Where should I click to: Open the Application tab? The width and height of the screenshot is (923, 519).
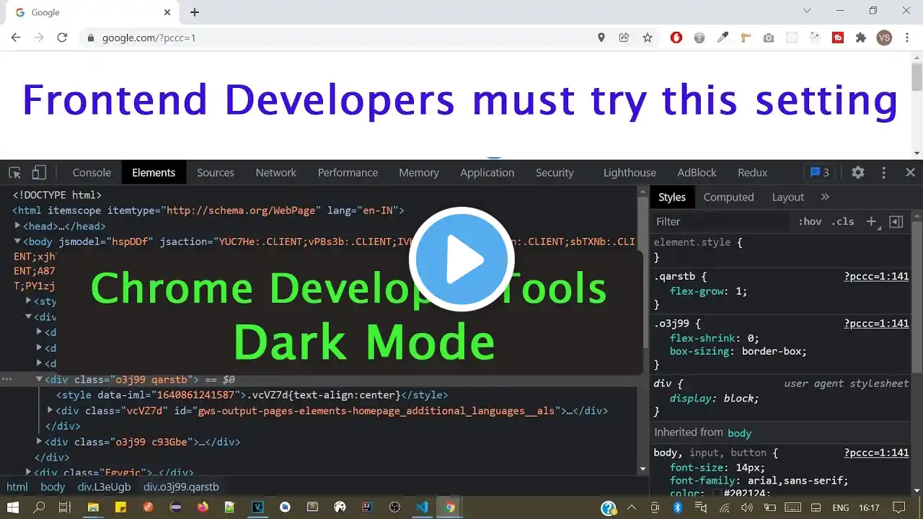(x=487, y=172)
